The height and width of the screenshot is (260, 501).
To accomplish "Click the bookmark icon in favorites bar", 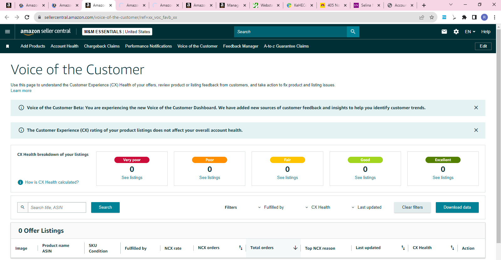I will coord(8,46).
